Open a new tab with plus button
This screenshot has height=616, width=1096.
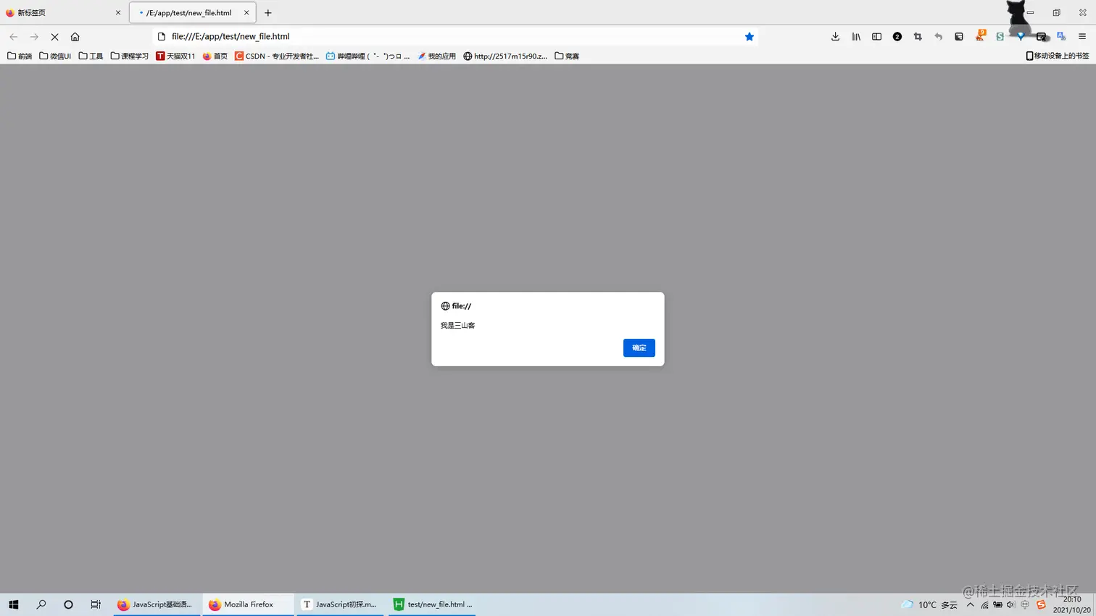pos(268,12)
